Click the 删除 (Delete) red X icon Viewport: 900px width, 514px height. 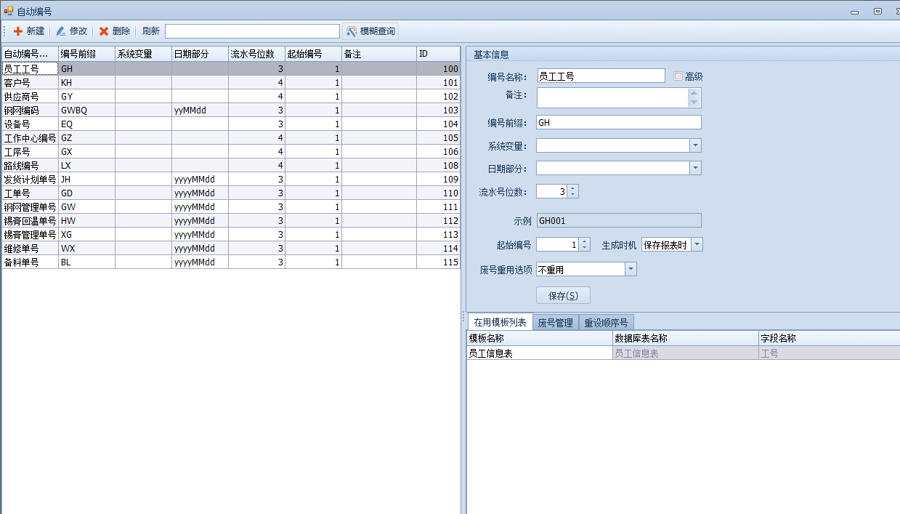click(x=104, y=31)
